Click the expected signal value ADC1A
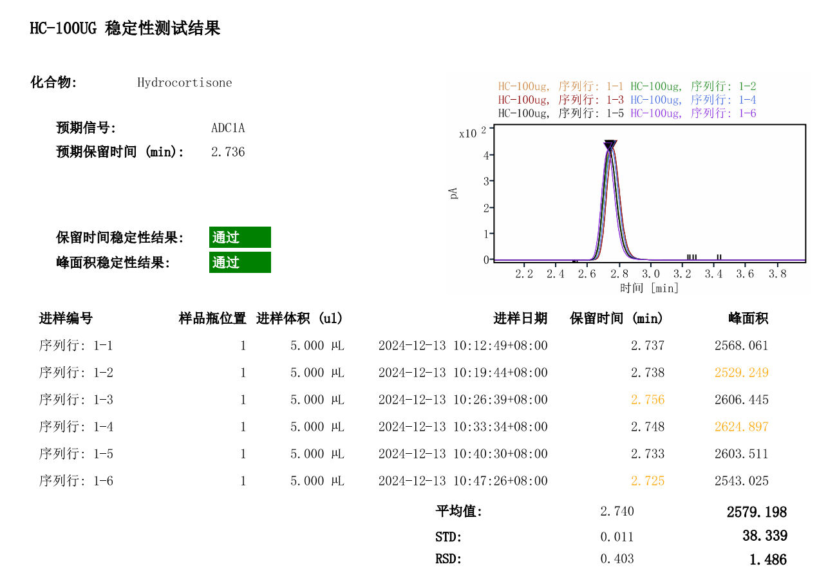This screenshot has height=580, width=837. [228, 127]
